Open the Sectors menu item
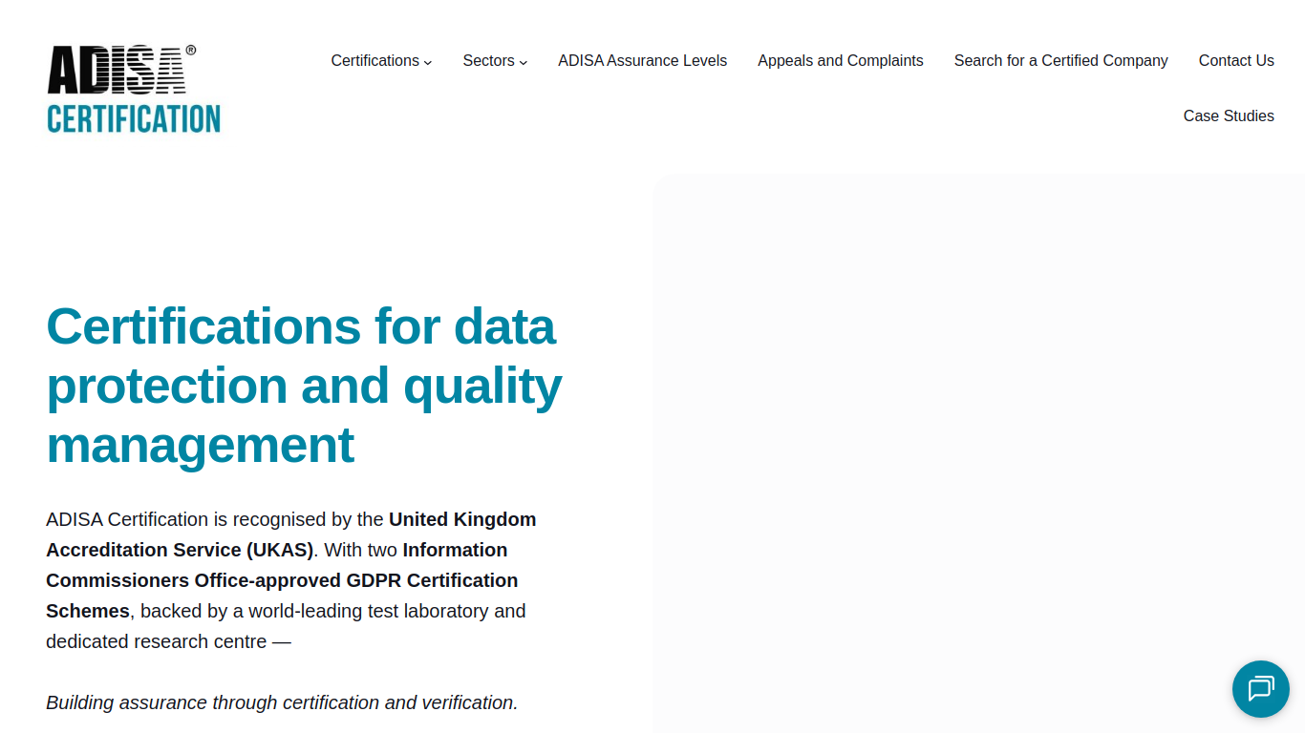The image size is (1305, 733). tap(488, 60)
